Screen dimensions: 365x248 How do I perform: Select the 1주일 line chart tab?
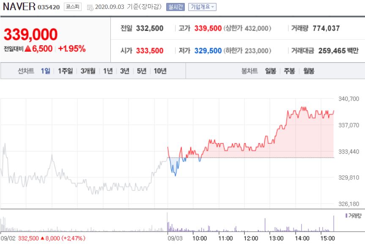(66, 71)
